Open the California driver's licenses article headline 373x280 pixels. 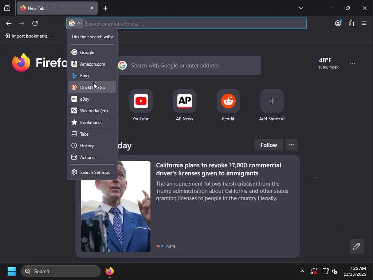pos(219,169)
